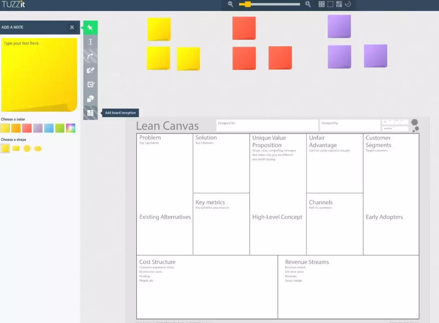Choose the wide rectangle note shape

click(x=16, y=149)
